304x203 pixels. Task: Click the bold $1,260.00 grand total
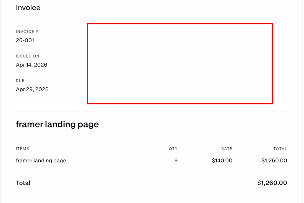point(272,183)
